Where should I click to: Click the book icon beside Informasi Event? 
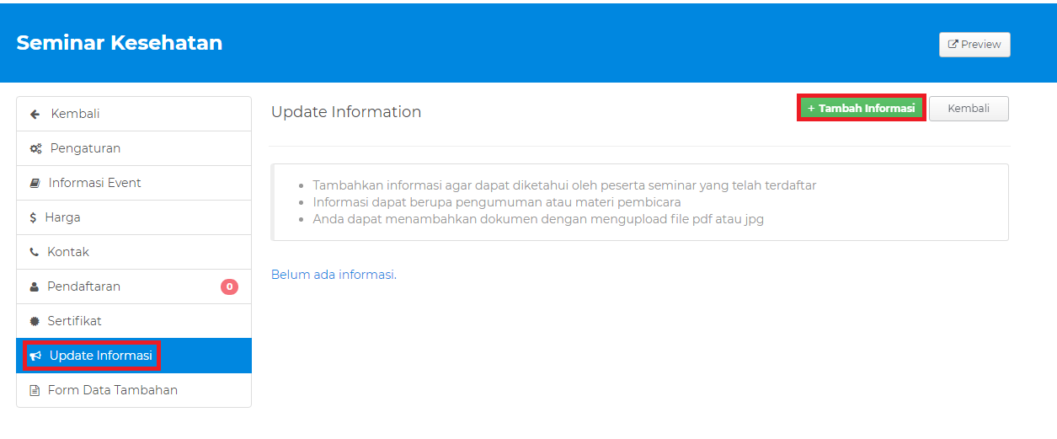(35, 184)
